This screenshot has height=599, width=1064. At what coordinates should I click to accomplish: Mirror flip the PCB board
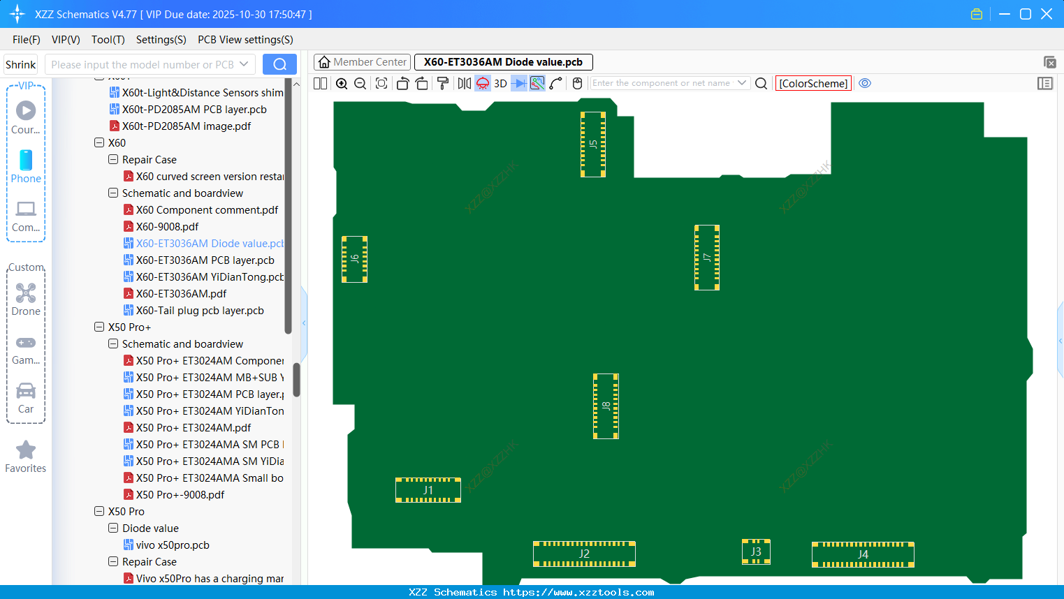click(x=465, y=83)
